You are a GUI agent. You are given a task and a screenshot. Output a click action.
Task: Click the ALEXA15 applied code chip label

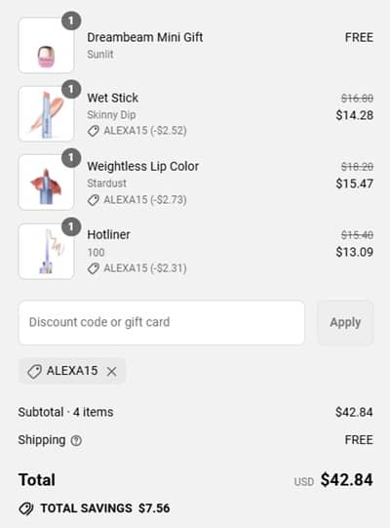tap(72, 371)
